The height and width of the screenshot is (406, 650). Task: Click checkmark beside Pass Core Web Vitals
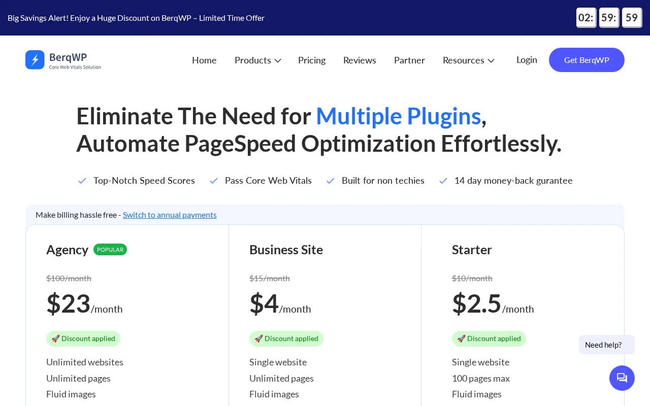point(214,181)
